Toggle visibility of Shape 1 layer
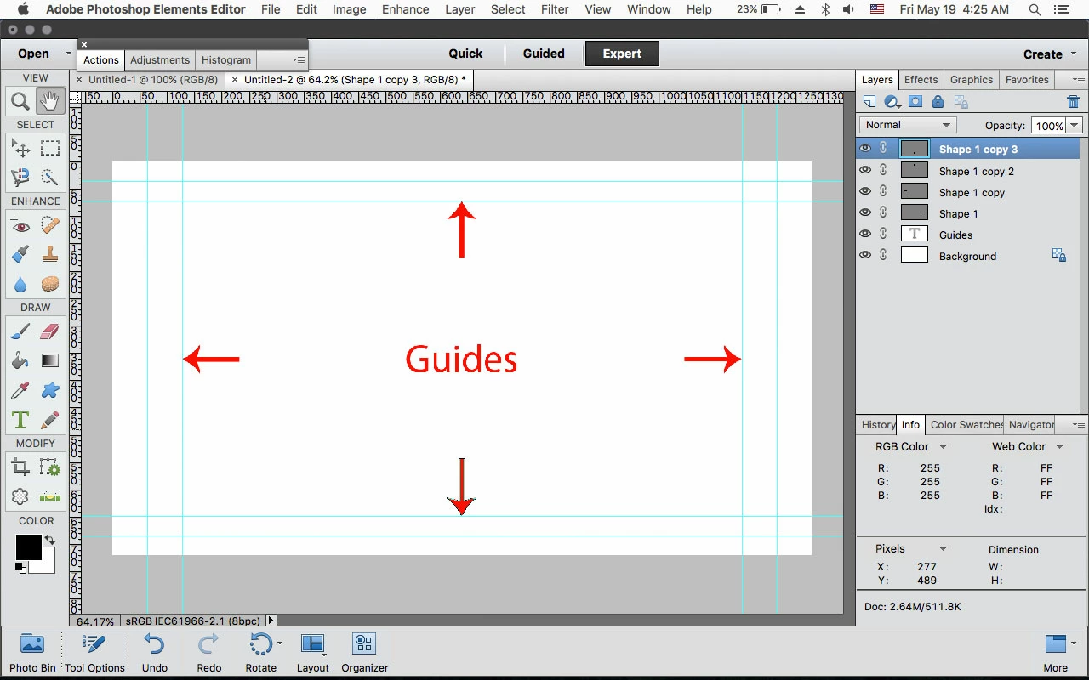The width and height of the screenshot is (1089, 680). [865, 212]
